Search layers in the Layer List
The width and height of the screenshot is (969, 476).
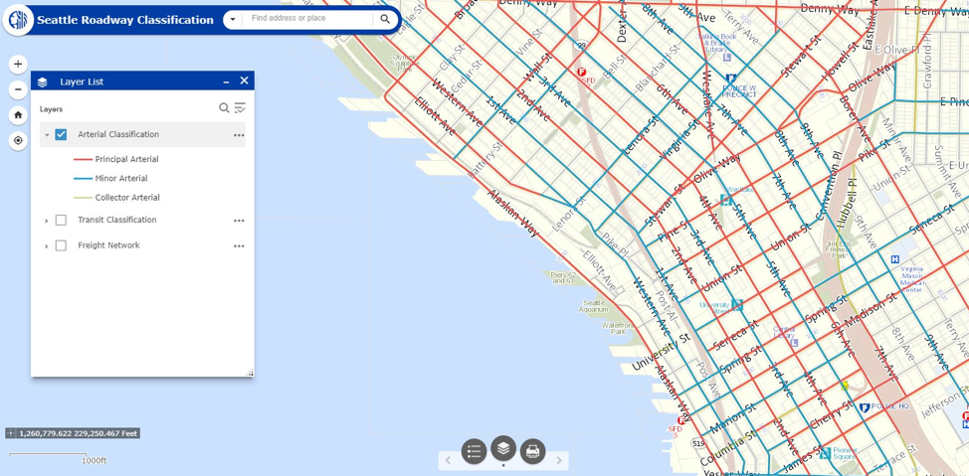tap(224, 108)
